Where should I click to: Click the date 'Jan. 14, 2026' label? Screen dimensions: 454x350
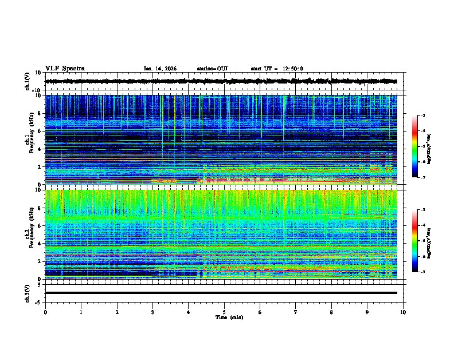160,69
